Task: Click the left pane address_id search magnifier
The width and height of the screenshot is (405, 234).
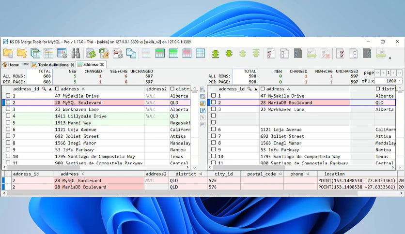Action: click(x=44, y=88)
